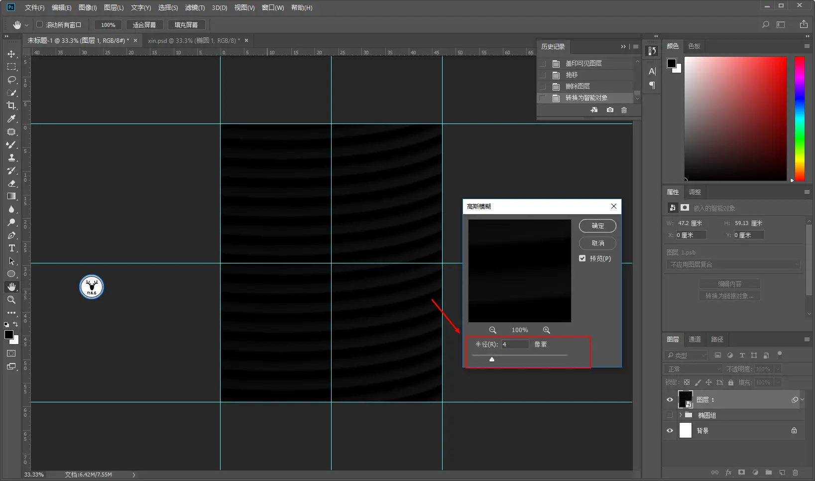Expand the 椭圆组 layer group
This screenshot has width=815, height=481.
(x=680, y=415)
